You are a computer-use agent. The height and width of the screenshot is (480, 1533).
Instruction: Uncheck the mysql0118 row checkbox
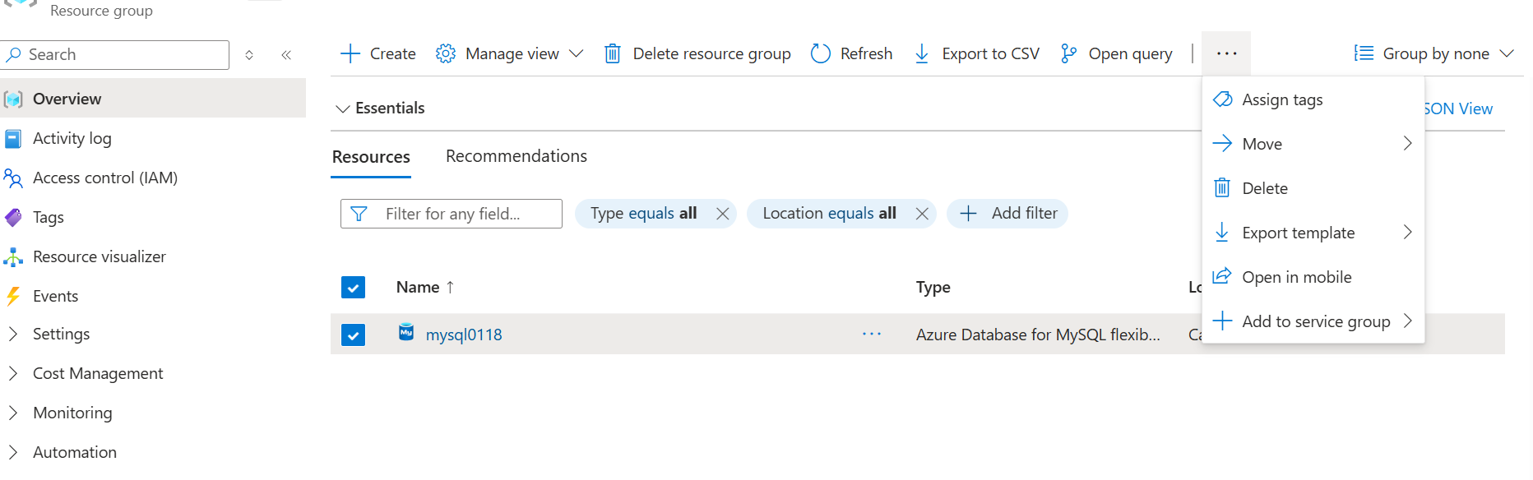(353, 335)
